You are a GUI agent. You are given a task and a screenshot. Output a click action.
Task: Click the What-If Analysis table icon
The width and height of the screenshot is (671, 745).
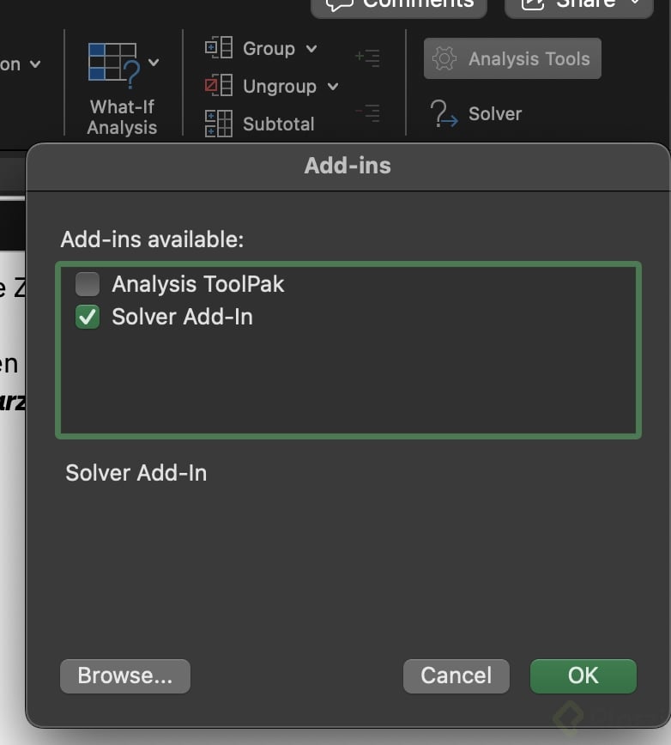(x=112, y=63)
